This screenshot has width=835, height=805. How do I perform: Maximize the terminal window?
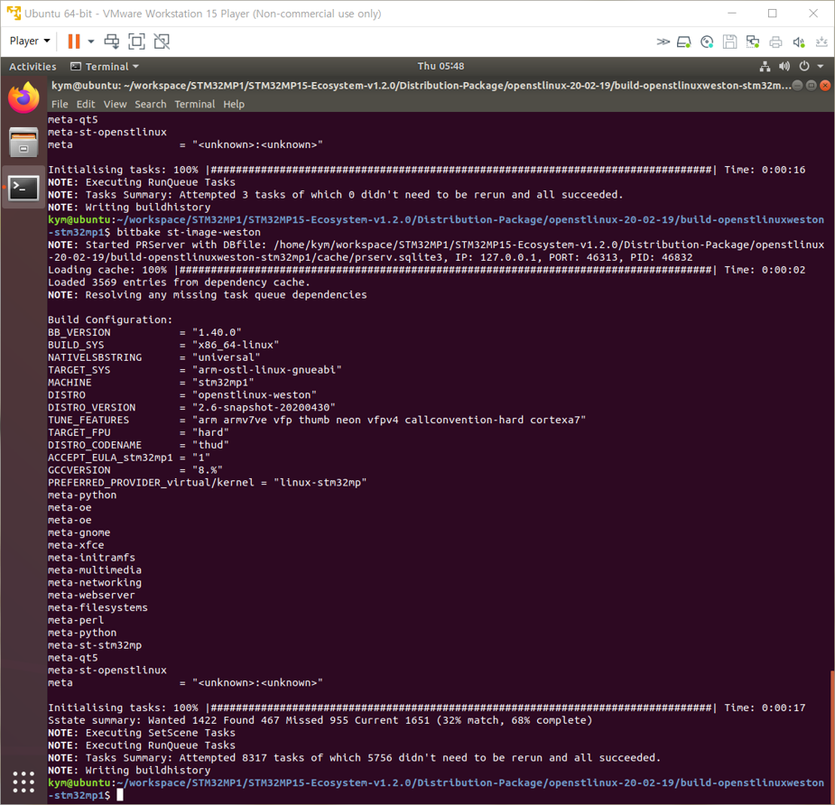[811, 85]
